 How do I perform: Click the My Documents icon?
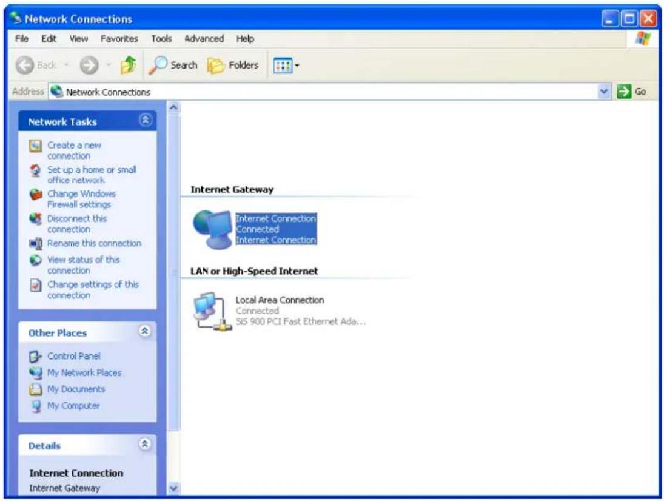36,389
